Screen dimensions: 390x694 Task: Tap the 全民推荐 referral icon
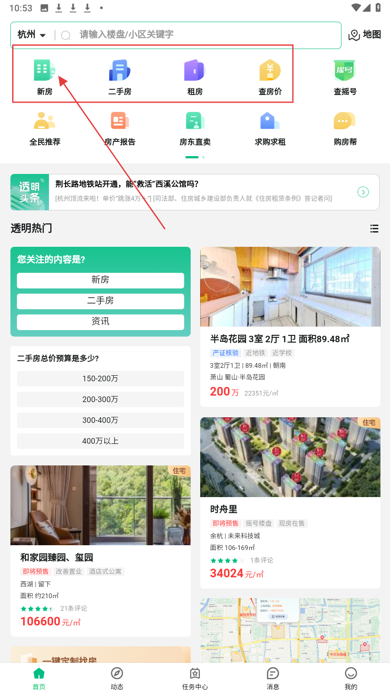coord(45,121)
